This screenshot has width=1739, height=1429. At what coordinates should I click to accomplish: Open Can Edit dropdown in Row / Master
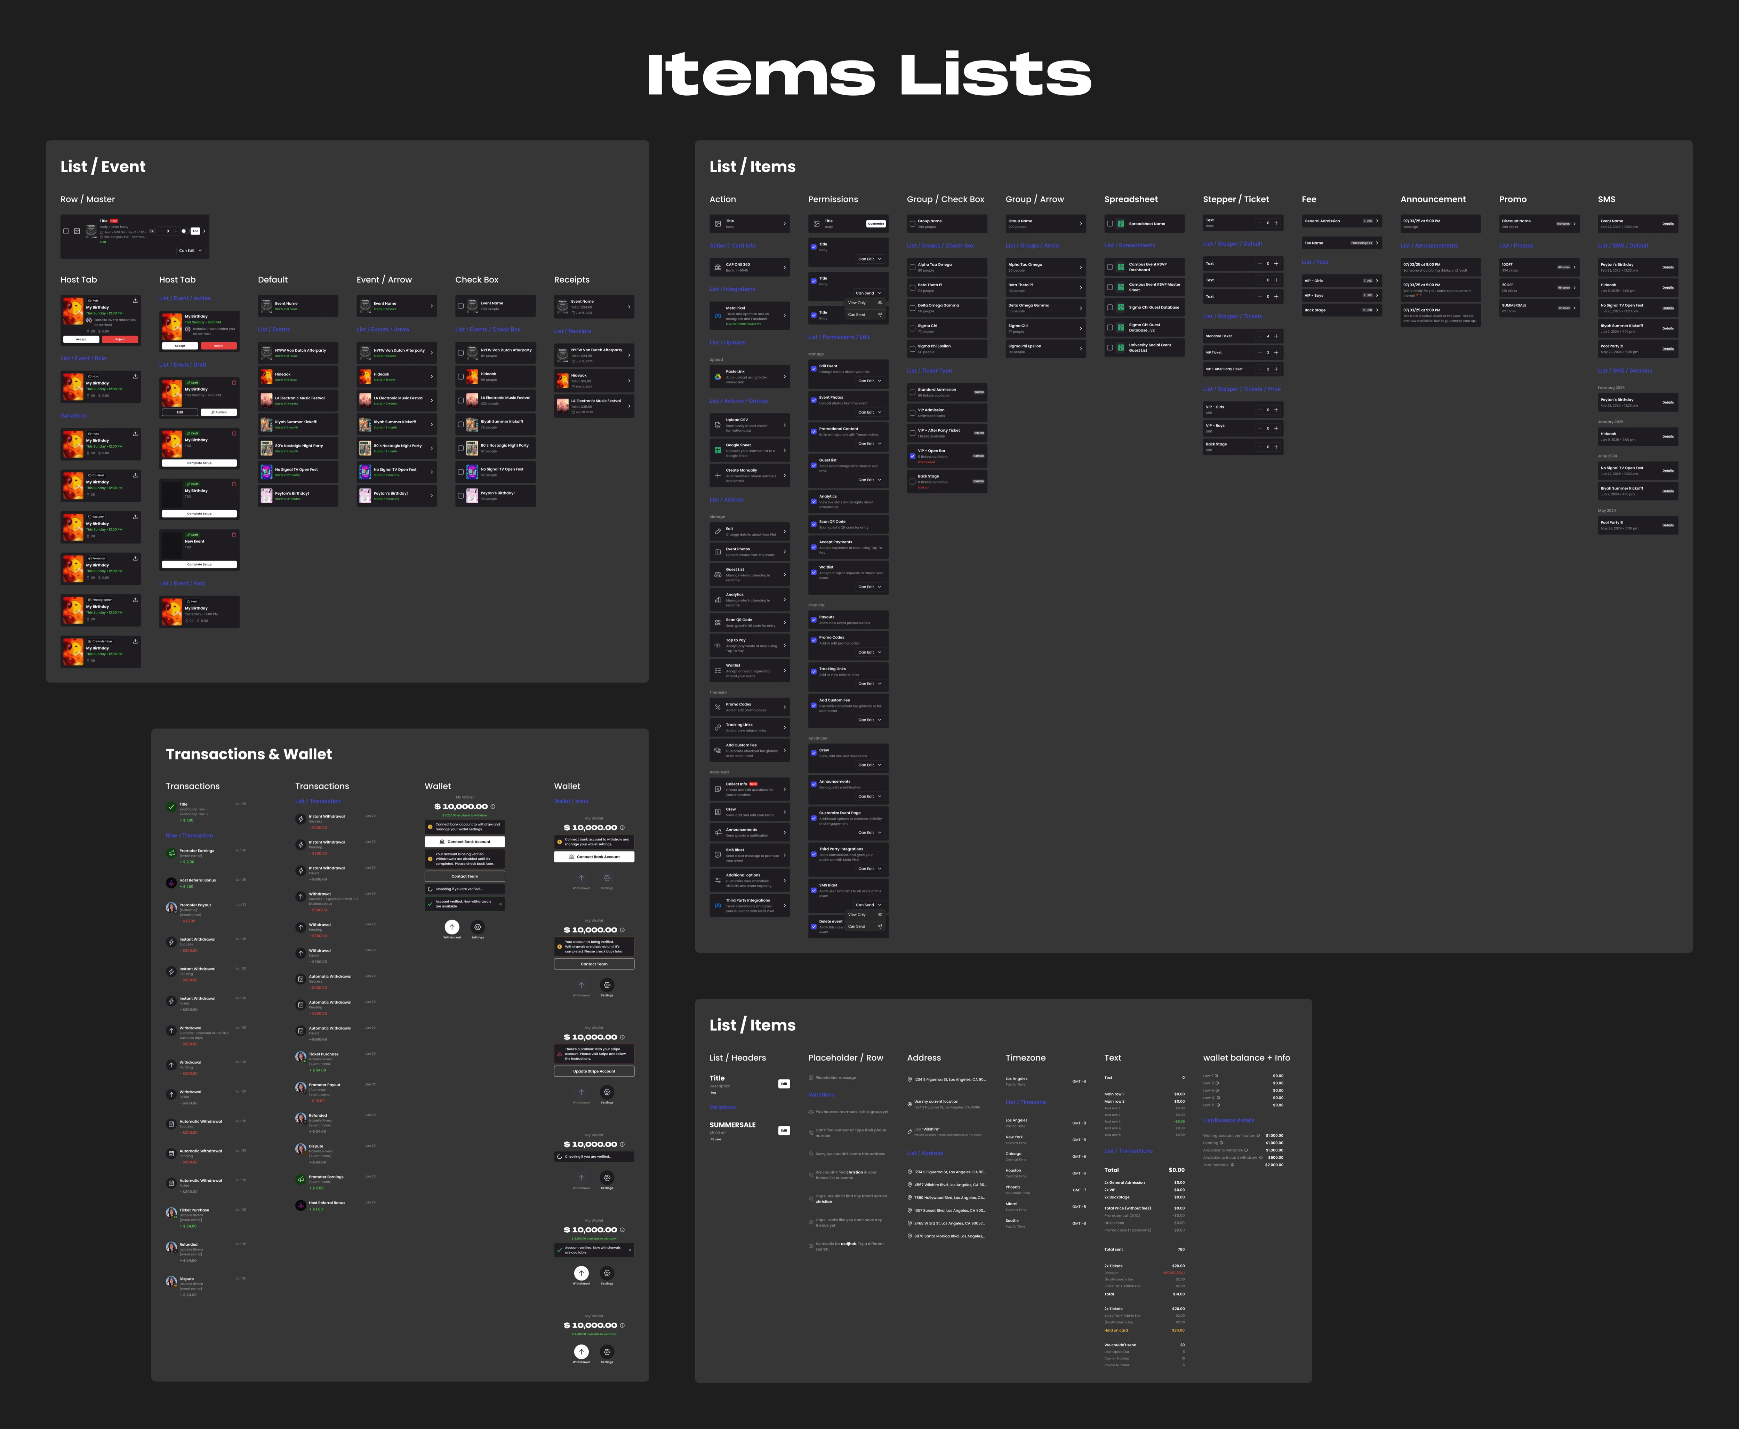click(191, 250)
